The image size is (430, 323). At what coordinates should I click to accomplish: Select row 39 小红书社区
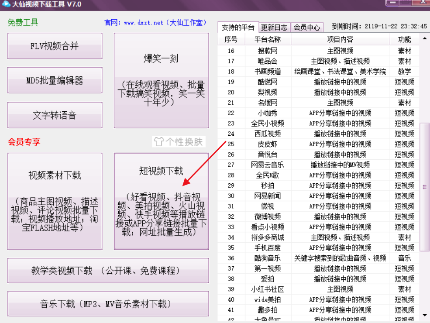(318, 289)
